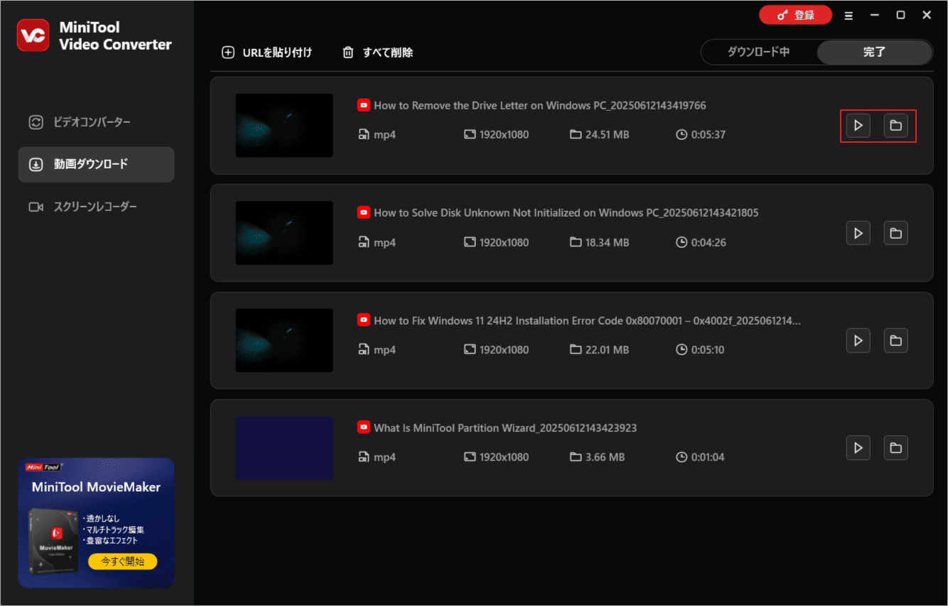Open folder for Remove the Drive Letter video

[896, 126]
